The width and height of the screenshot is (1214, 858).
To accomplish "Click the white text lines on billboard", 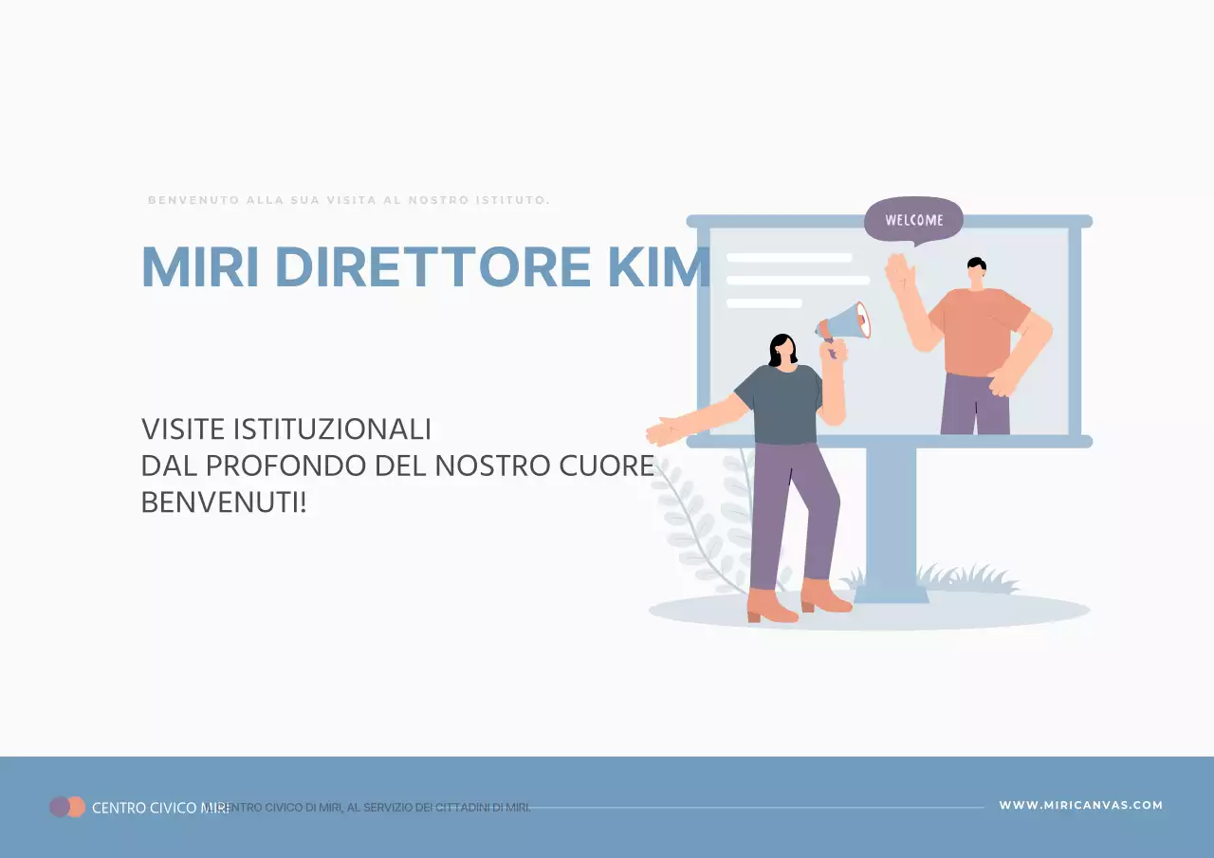I will (x=795, y=280).
